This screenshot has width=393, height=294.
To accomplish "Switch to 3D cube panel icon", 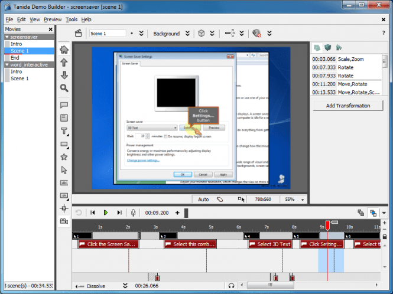I will coord(327,47).
